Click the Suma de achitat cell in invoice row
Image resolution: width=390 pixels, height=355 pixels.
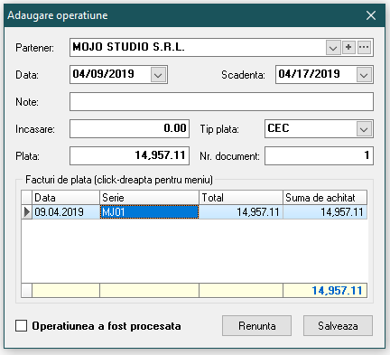(x=325, y=212)
